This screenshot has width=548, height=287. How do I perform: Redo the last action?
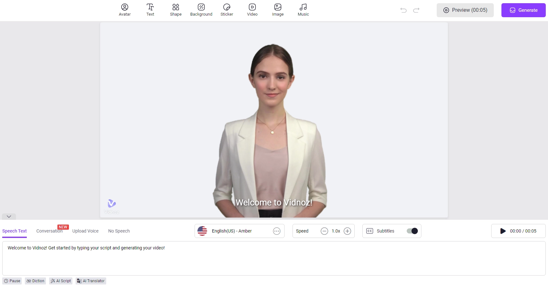(x=416, y=10)
